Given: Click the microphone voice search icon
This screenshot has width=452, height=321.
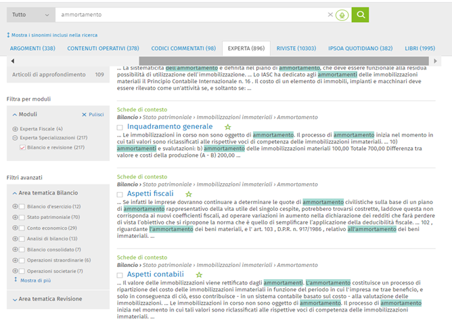Looking at the screenshot, I should [x=341, y=15].
